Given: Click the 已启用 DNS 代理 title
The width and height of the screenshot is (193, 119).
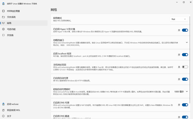Looking at the screenshot, I should pyautogui.click(x=61, y=103).
